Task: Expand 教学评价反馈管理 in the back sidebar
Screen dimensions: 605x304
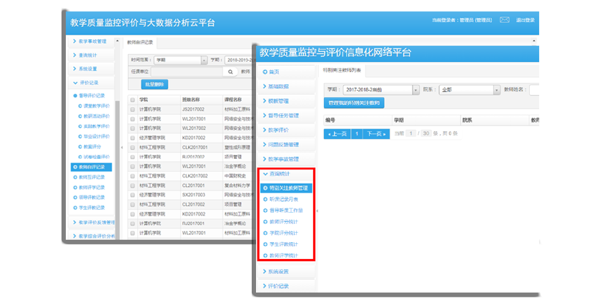Action: click(x=92, y=223)
